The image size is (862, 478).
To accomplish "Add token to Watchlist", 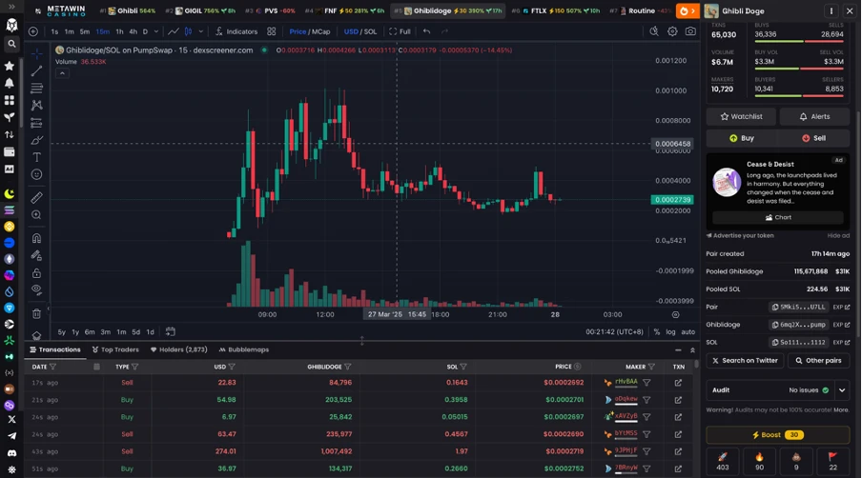I will [741, 116].
